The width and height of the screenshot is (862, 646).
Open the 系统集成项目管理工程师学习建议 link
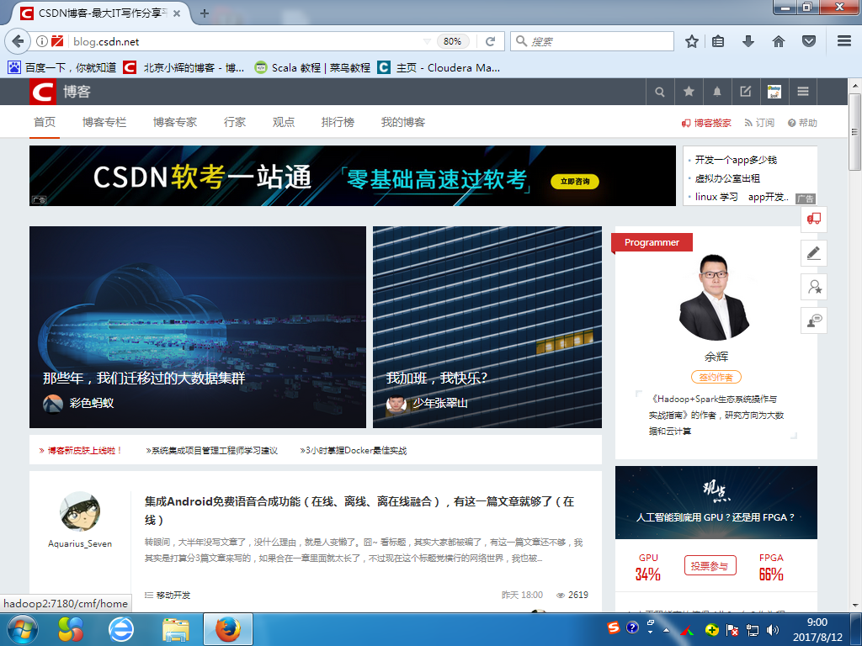[x=211, y=451]
